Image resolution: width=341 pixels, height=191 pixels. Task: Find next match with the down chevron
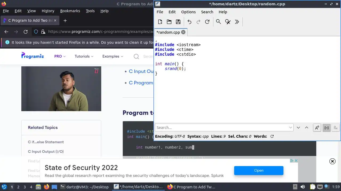coord(298,128)
